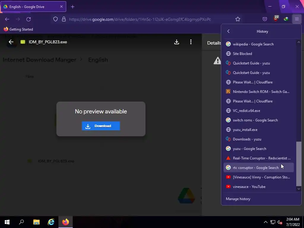This screenshot has width=304, height=228.
Task: Open 'VC_redist.x64.exe' history entry
Action: pos(259,110)
